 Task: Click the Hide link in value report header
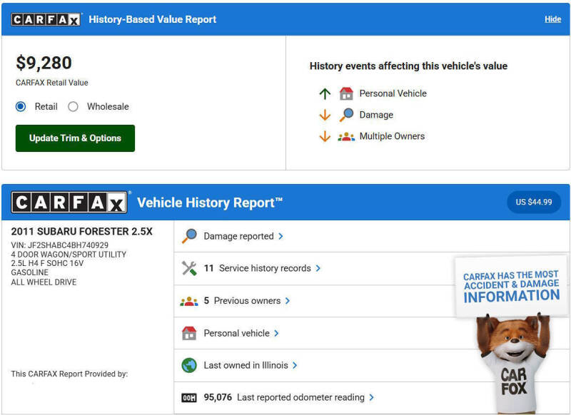[x=552, y=19]
